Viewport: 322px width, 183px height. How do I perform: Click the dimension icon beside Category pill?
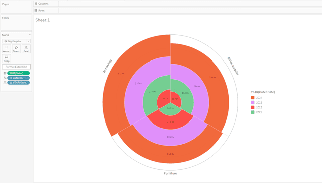click(5, 78)
